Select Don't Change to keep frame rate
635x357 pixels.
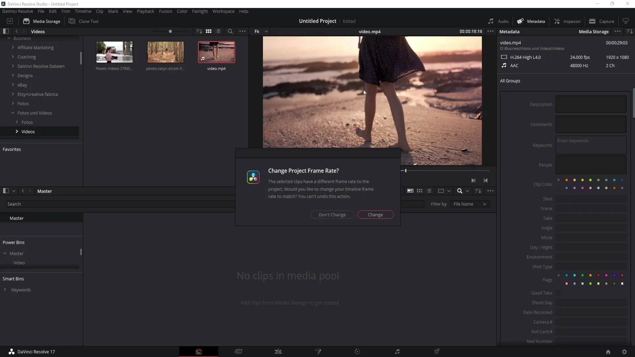pyautogui.click(x=332, y=215)
